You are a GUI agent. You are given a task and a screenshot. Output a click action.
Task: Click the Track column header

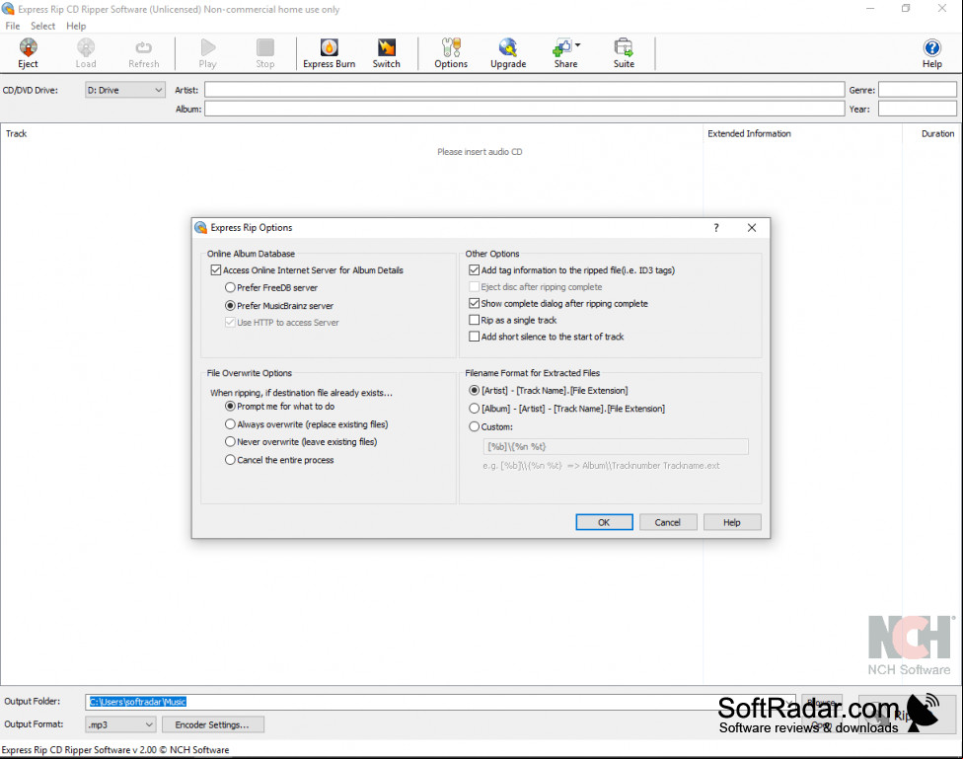click(x=17, y=133)
